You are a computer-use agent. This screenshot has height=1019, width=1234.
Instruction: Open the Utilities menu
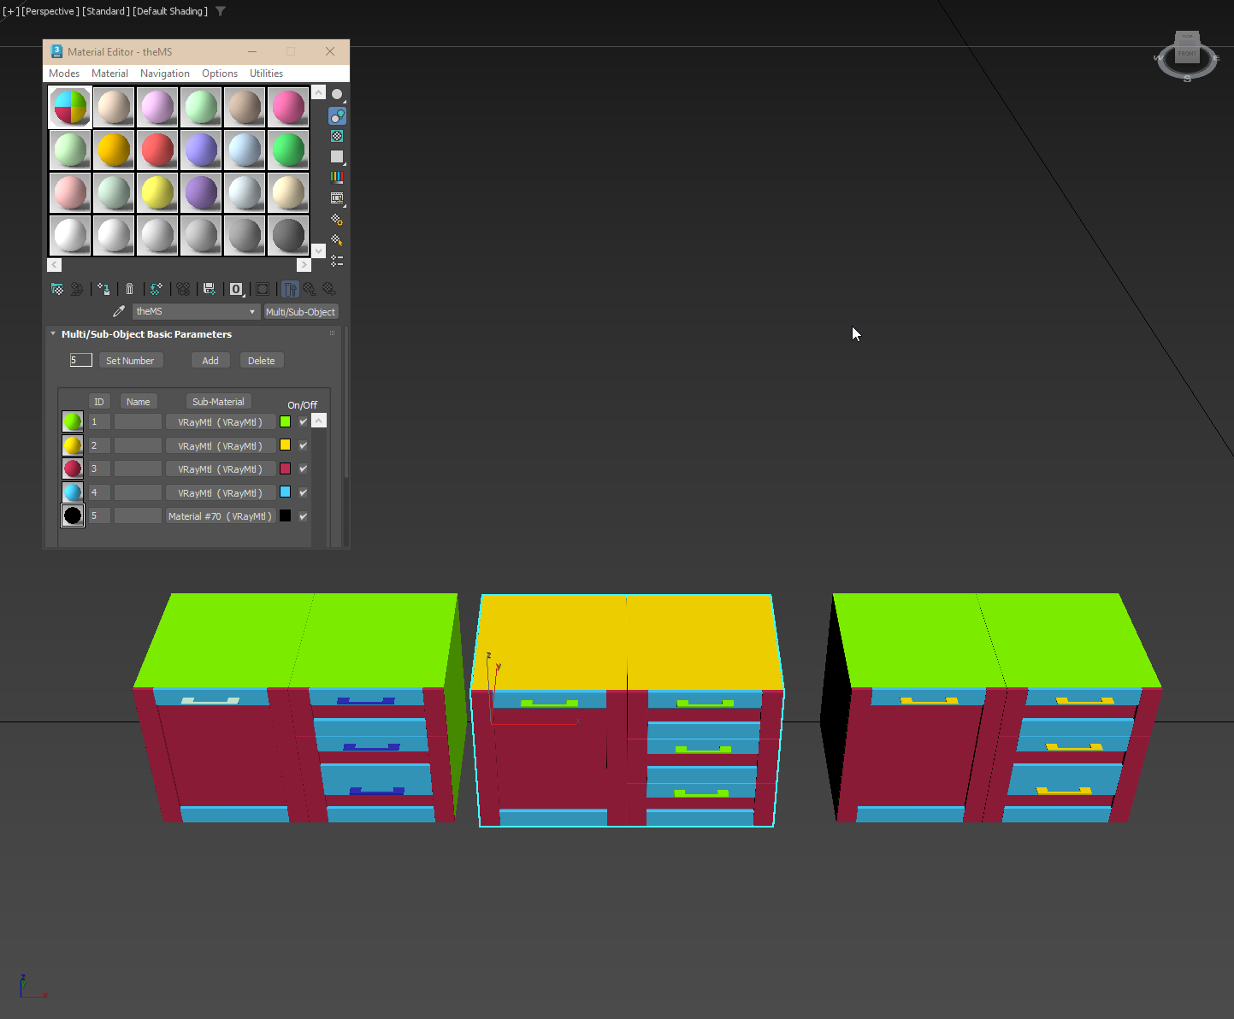266,74
